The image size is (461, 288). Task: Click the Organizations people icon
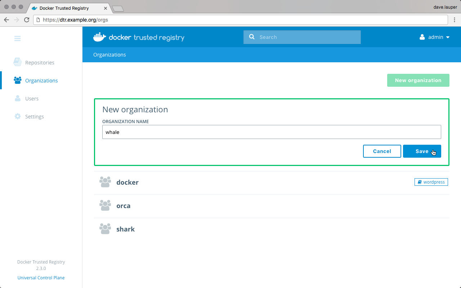[x=17, y=80]
